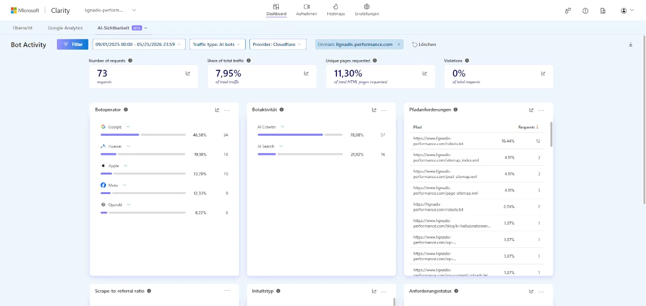Expand the AI-Sichtbarkeit dropdown tab
This screenshot has width=646, height=306.
coord(123,28)
